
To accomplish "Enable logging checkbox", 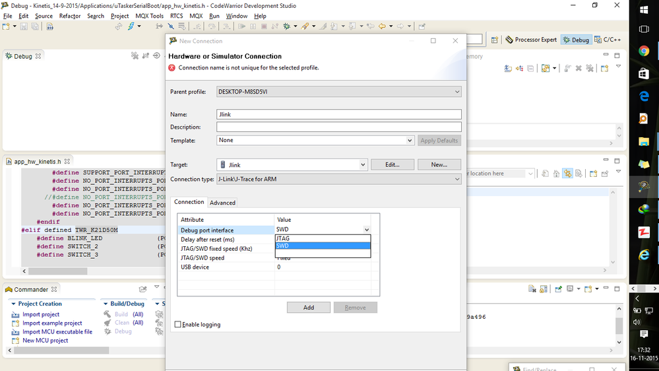I will click(178, 324).
